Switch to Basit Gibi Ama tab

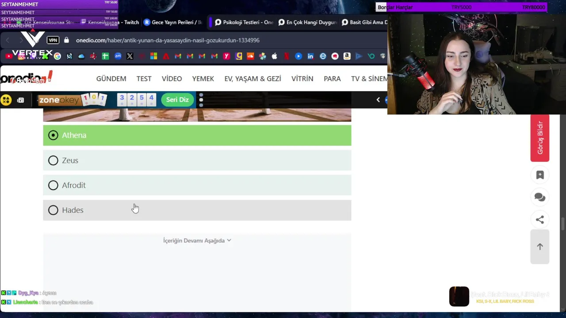tap(364, 22)
